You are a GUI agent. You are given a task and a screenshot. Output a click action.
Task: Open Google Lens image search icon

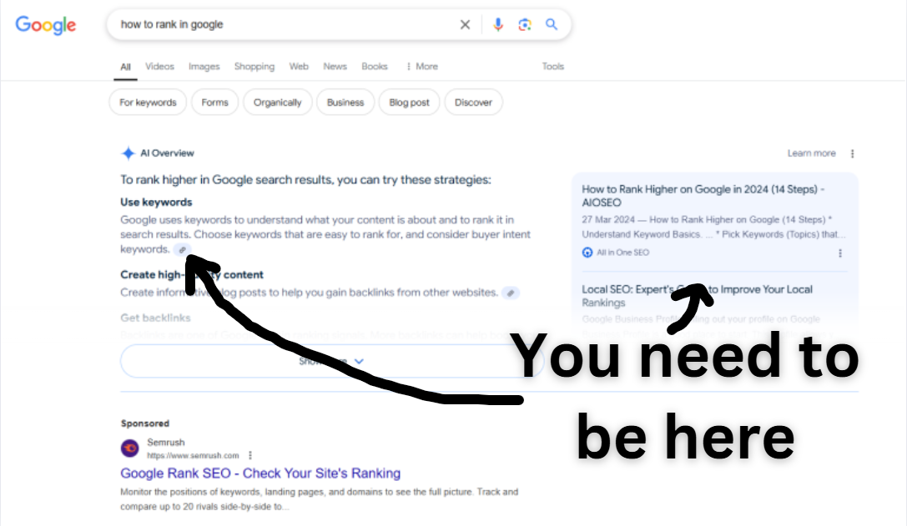525,24
